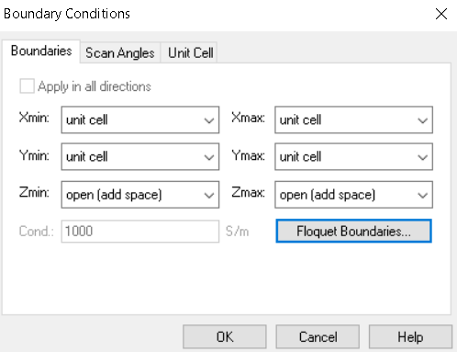Select the Boundaries tab
This screenshot has width=457, height=352.
[41, 51]
